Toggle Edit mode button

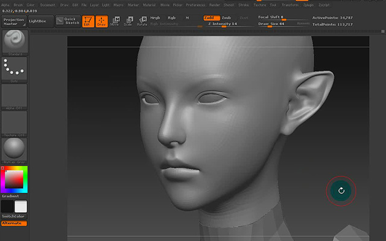coord(88,22)
